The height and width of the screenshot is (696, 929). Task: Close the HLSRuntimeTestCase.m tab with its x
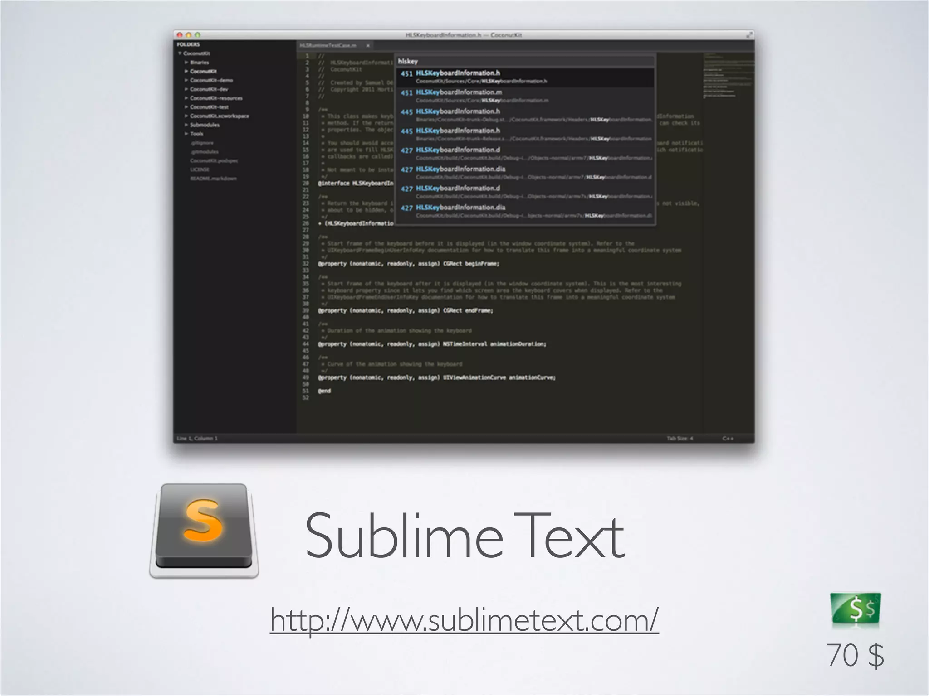click(x=368, y=46)
